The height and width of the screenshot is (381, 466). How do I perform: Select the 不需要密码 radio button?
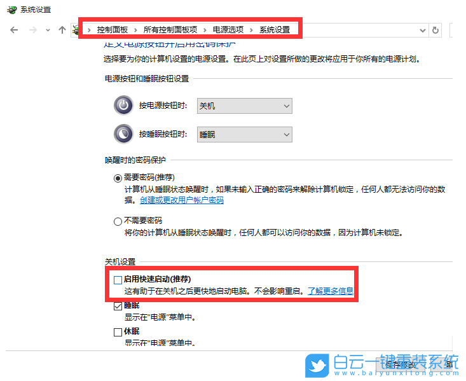(x=118, y=221)
